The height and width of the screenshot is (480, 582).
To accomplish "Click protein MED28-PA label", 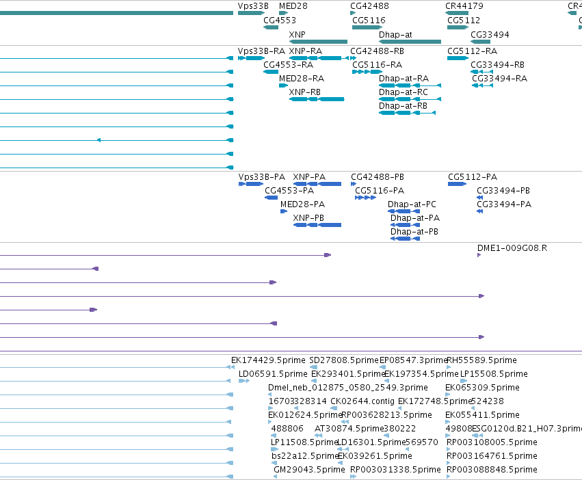I will 302,204.
